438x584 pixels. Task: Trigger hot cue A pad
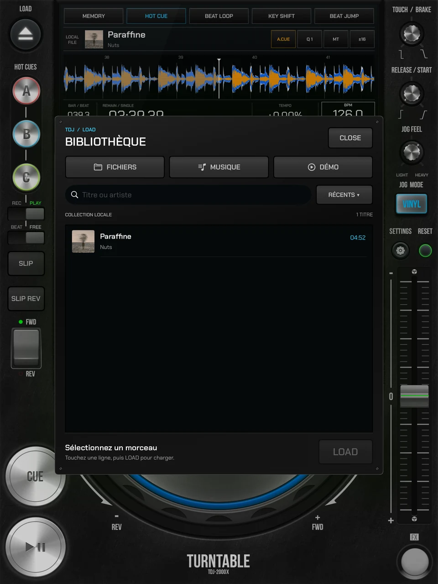(x=26, y=91)
